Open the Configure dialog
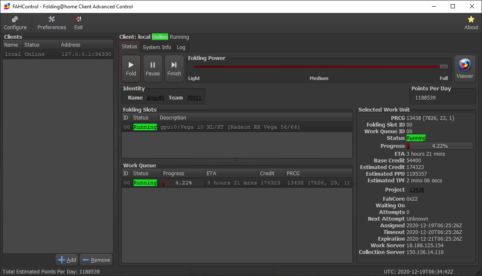Screen dimensions: 482x276 pos(15,23)
